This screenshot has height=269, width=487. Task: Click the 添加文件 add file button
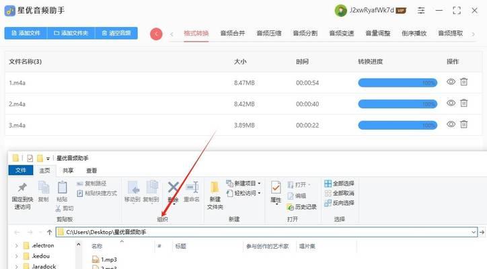[26, 33]
